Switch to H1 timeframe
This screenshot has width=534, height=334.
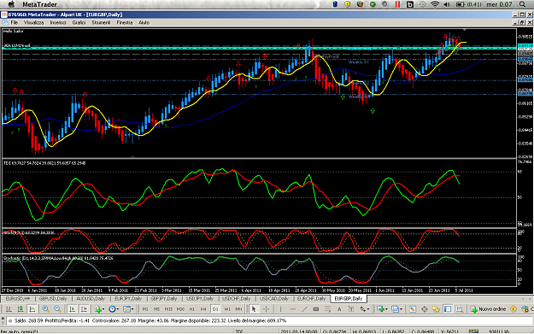point(192,309)
